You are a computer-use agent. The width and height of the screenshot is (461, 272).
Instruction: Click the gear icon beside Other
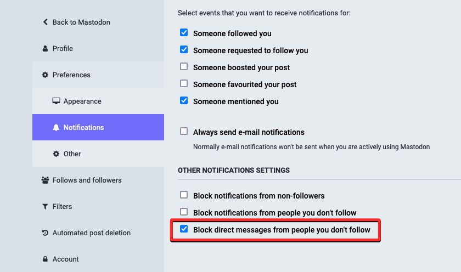pyautogui.click(x=56, y=154)
